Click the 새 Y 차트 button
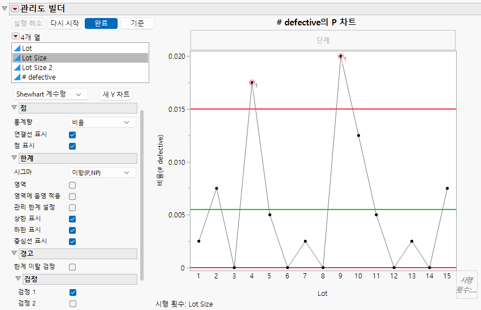The width and height of the screenshot is (481, 310). click(x=116, y=94)
